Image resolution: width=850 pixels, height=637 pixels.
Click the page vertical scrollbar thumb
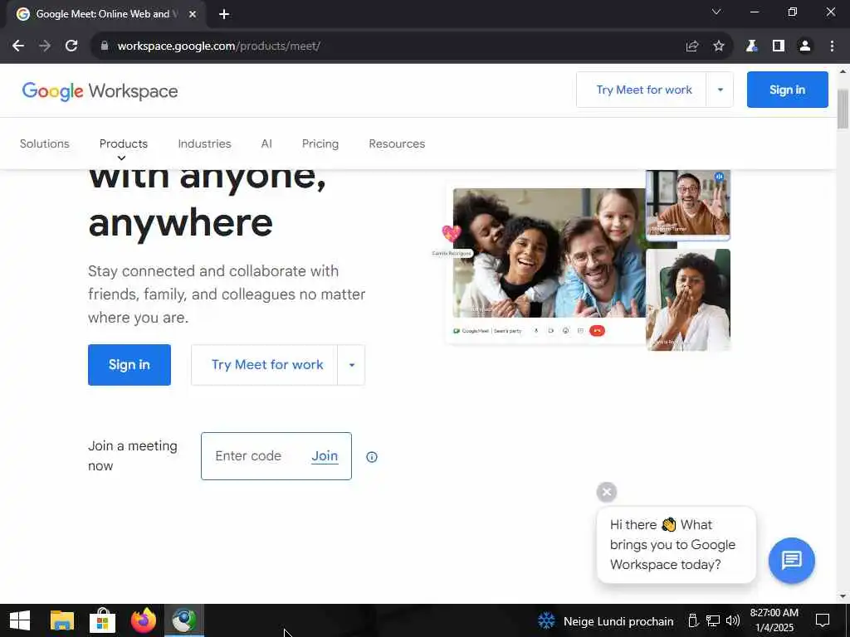coord(843,109)
